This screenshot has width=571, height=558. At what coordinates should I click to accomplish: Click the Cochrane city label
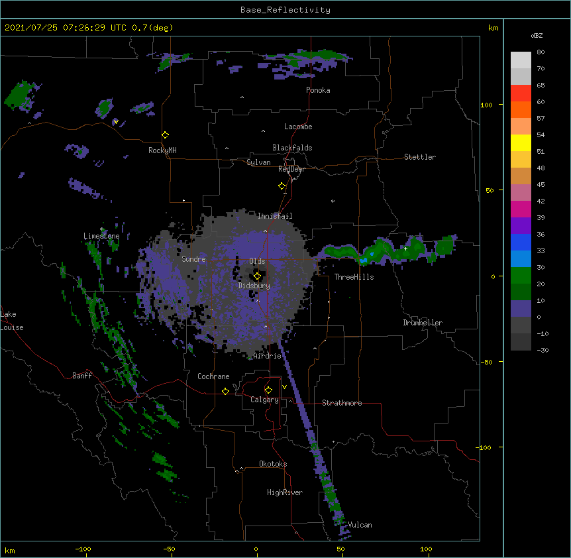(213, 376)
